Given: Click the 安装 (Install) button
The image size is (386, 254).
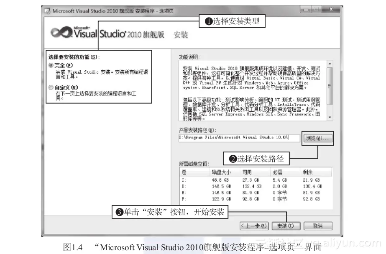Looking at the screenshot, I should click(286, 226).
